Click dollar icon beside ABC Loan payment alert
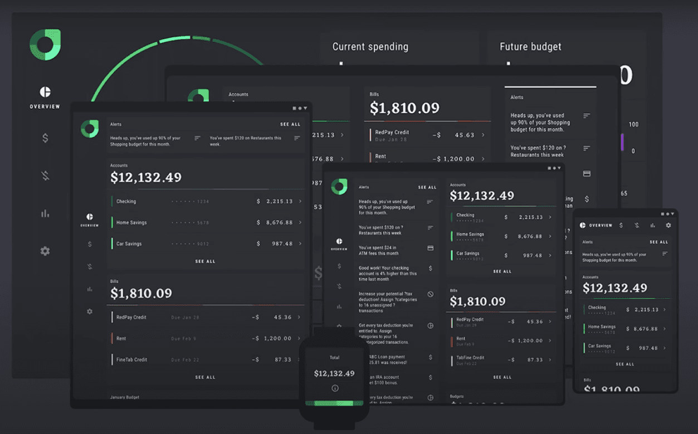 (430, 357)
